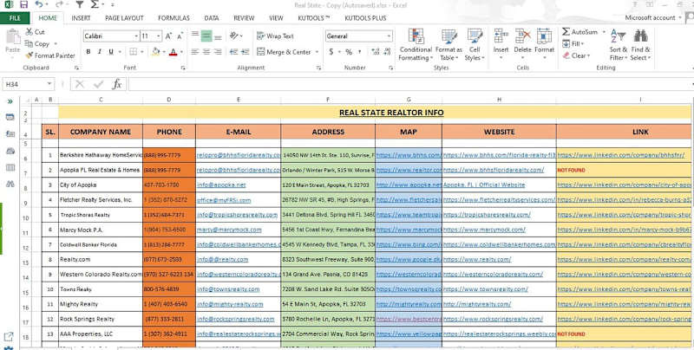Click Merge & Center

285,52
